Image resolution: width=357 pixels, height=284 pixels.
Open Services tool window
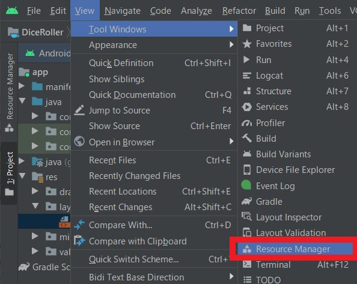pos(297,107)
